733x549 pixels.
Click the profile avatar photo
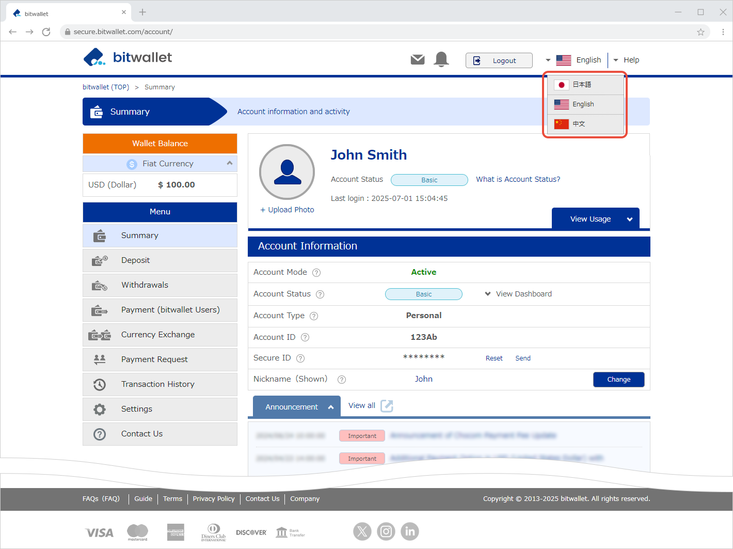pos(287,172)
